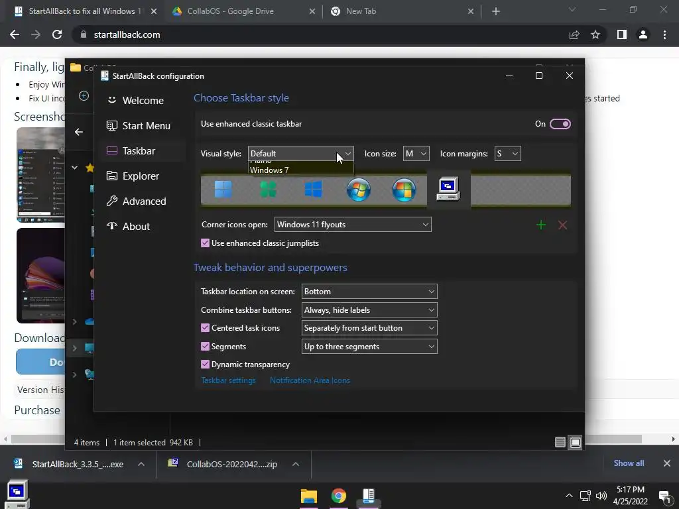Viewport: 679px width, 509px height.
Task: Select the Windows 11 blue start orb
Action: tap(223, 190)
